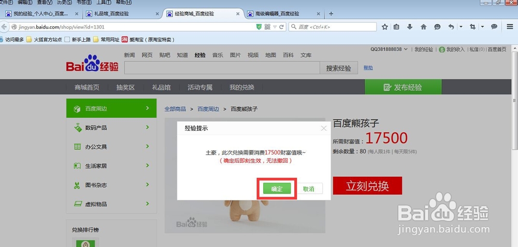
Task: Open the hamburger browser menu
Action: click(510, 27)
